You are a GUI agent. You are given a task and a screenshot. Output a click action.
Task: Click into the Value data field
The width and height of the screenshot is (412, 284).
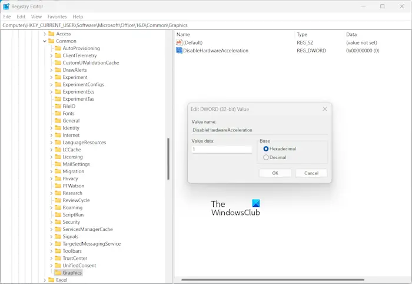[222, 149]
